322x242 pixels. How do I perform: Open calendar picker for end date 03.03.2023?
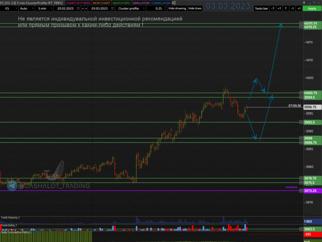click(x=112, y=8)
